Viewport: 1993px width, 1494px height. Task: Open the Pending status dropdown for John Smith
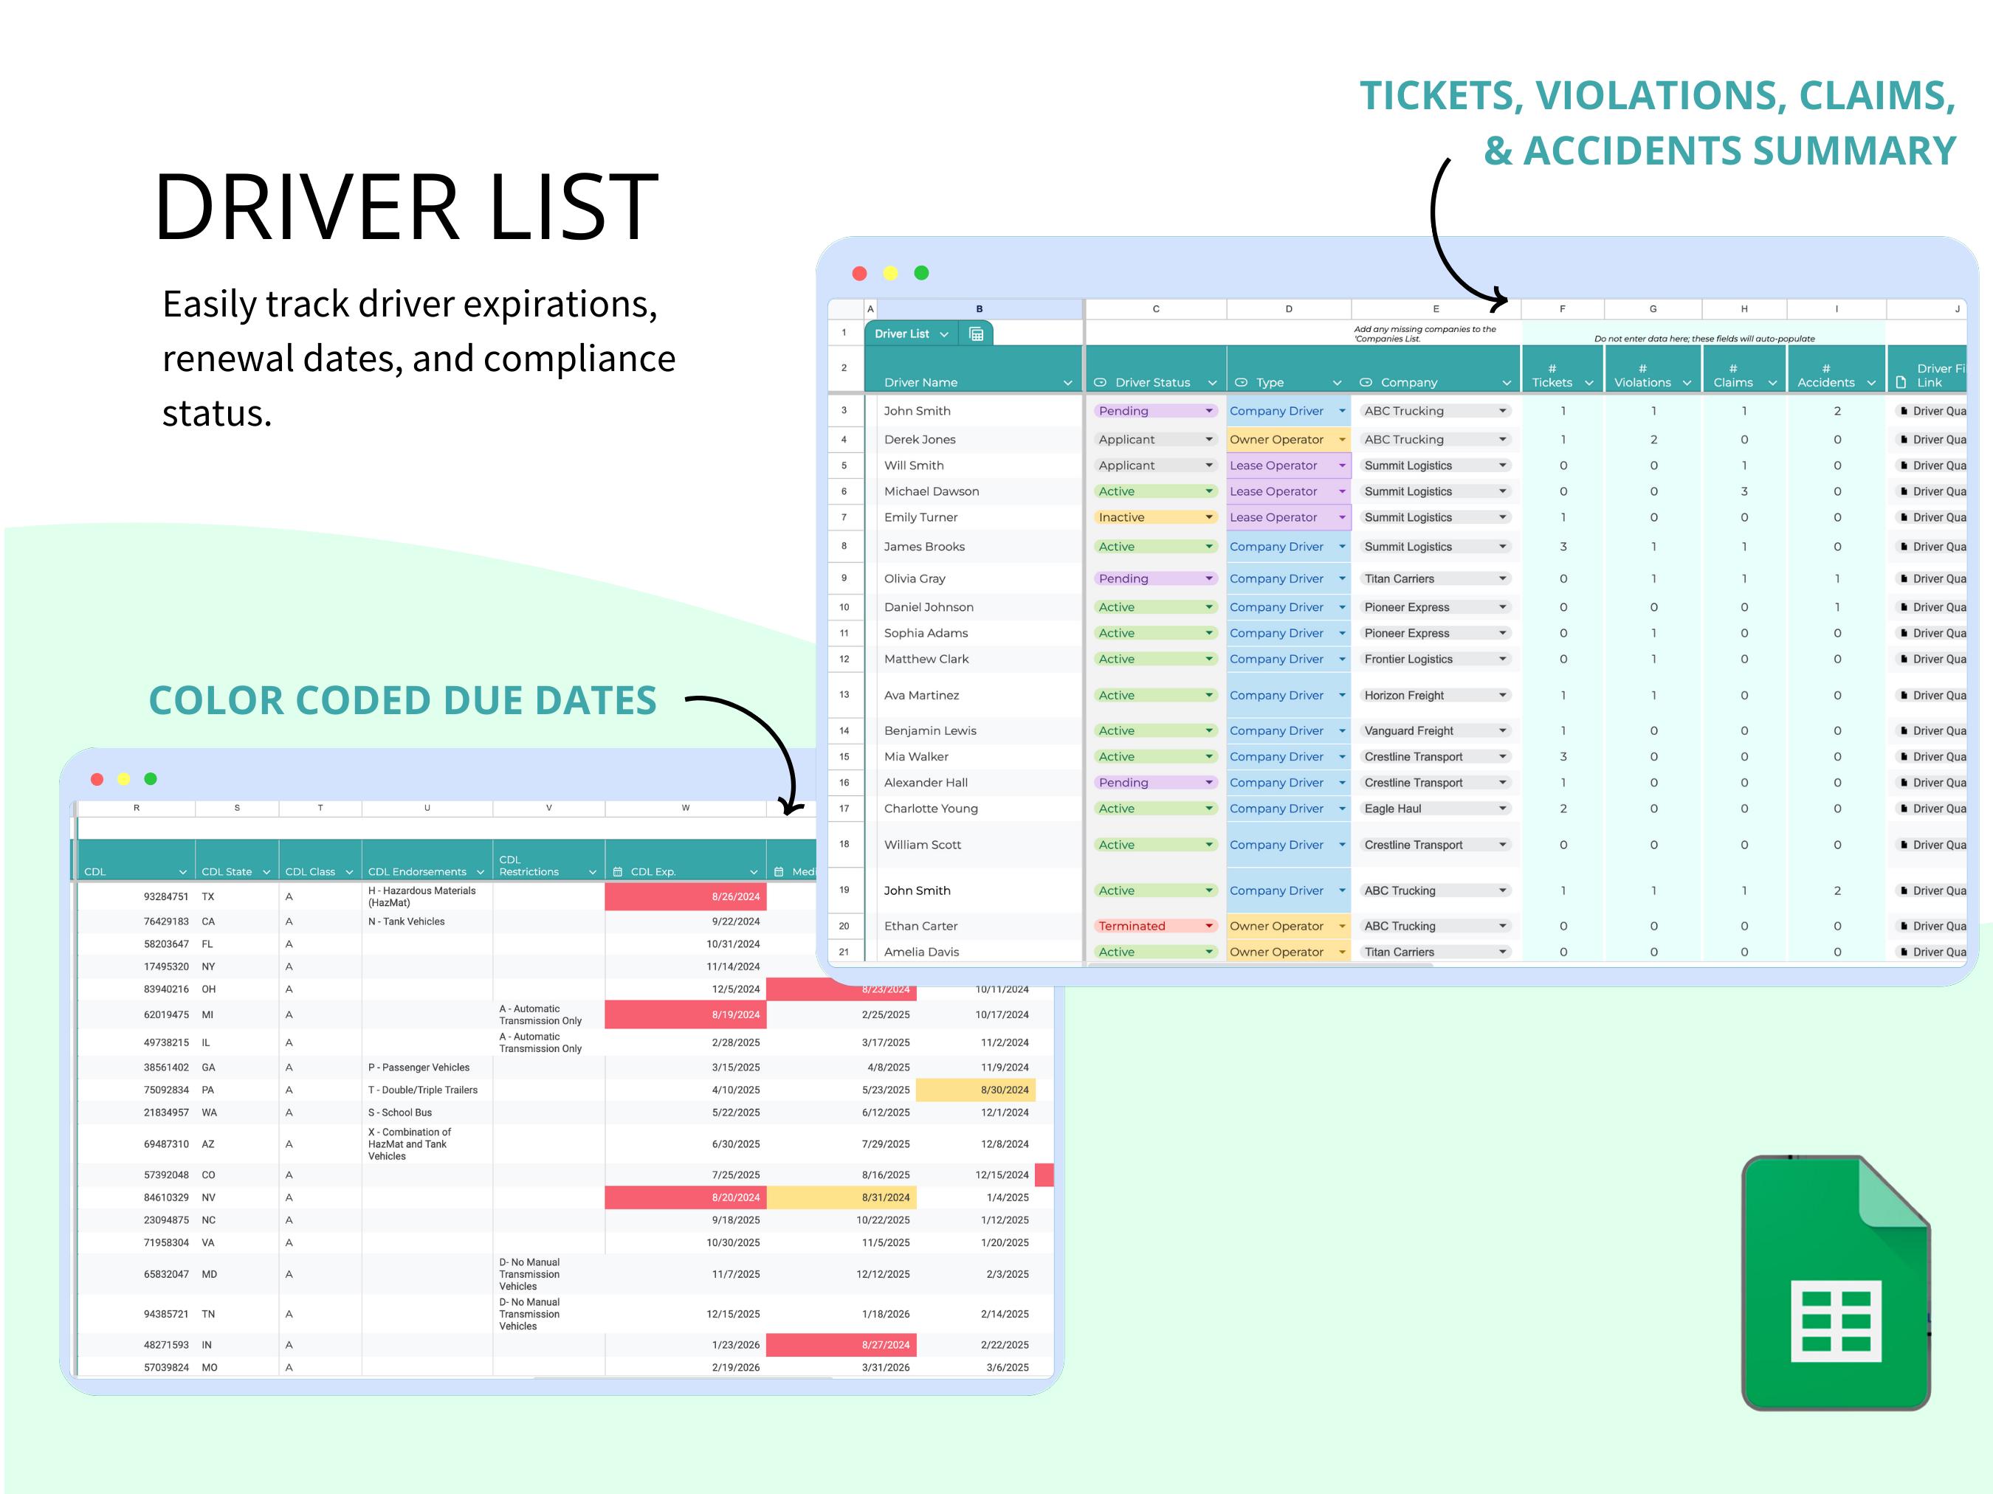(1210, 411)
